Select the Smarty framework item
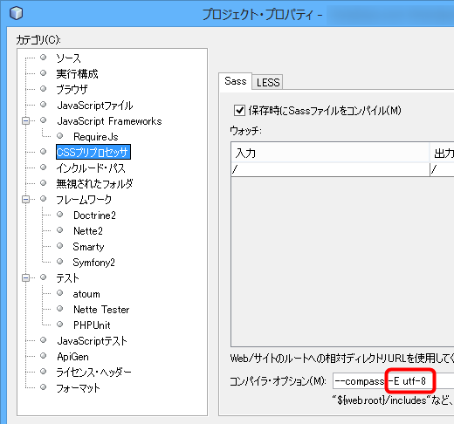Screen dimensions: 454x424 (88, 247)
